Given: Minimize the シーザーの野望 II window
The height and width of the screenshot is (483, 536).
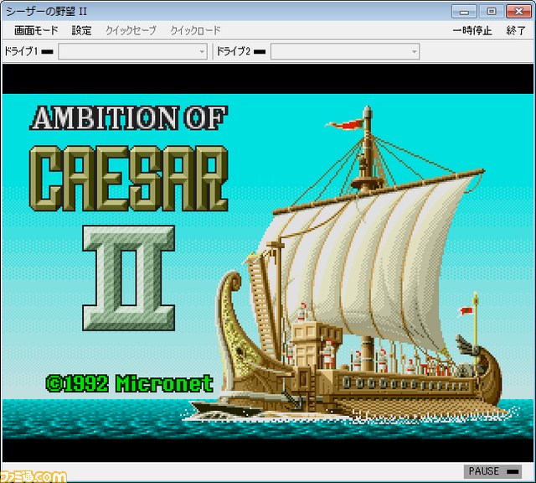Looking at the screenshot, I should [x=464, y=12].
